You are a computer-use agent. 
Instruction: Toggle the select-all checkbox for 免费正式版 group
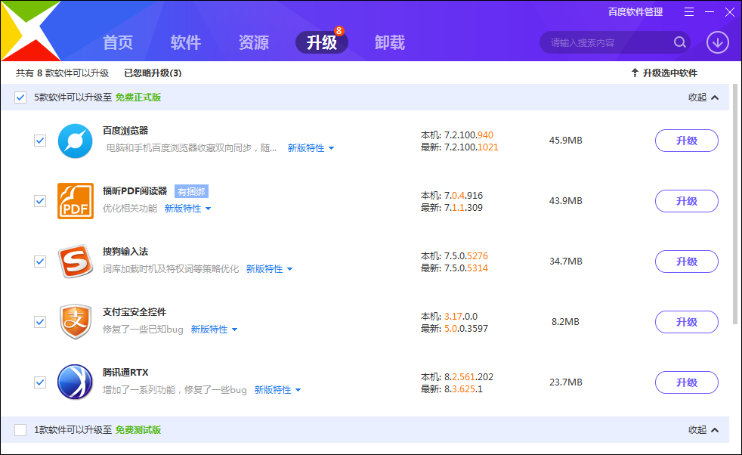pos(19,97)
